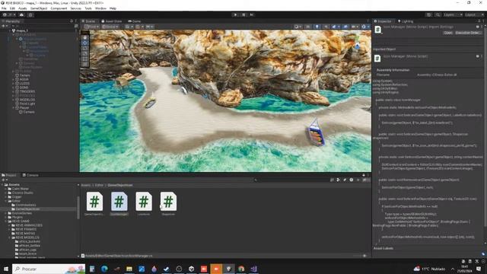Click the Step forward button in the toolbar

click(x=252, y=14)
